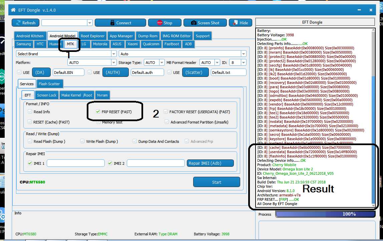
Task: Enable Dump Data And Contacts checkbox
Action: pyautogui.click(x=134, y=141)
